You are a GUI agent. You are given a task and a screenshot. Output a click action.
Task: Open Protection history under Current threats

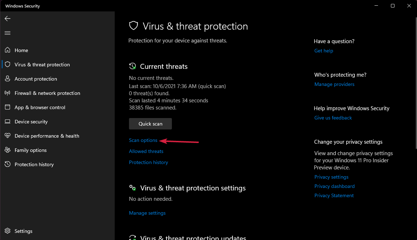(x=148, y=162)
